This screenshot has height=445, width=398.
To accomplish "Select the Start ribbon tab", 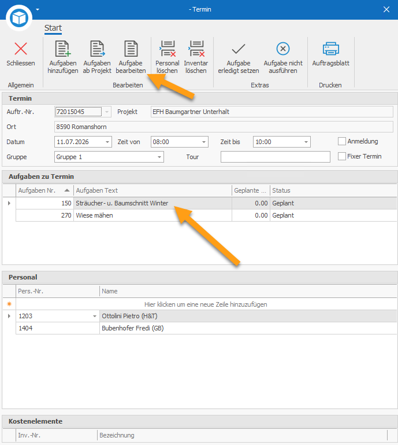I will point(53,28).
